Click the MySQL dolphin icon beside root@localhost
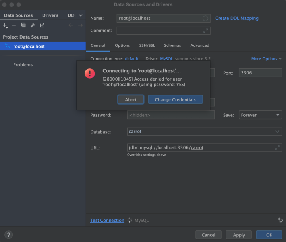This screenshot has height=242, width=286. [8, 46]
